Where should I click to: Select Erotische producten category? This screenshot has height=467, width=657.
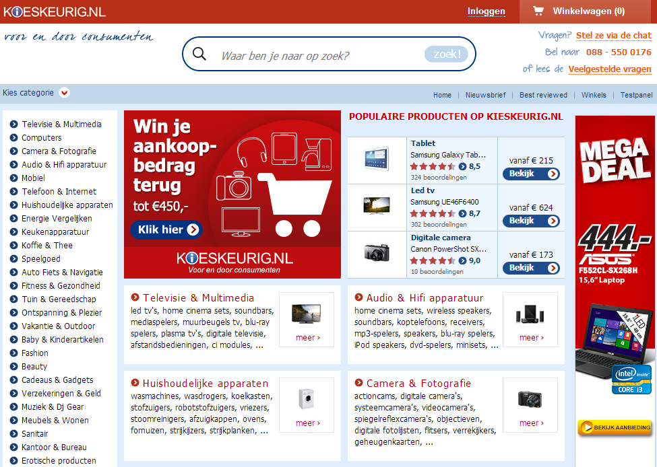click(x=59, y=461)
